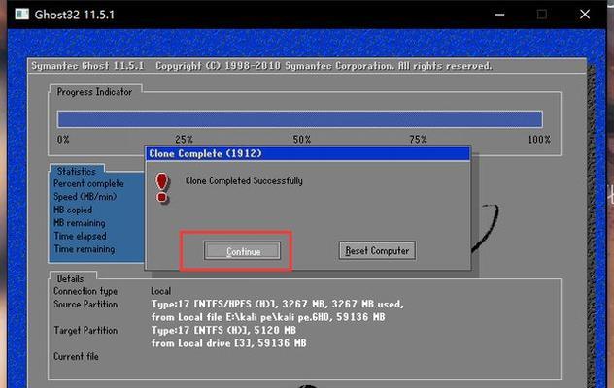This screenshot has width=614, height=388.
Task: Click the 0% progress marker
Action: 63,140
